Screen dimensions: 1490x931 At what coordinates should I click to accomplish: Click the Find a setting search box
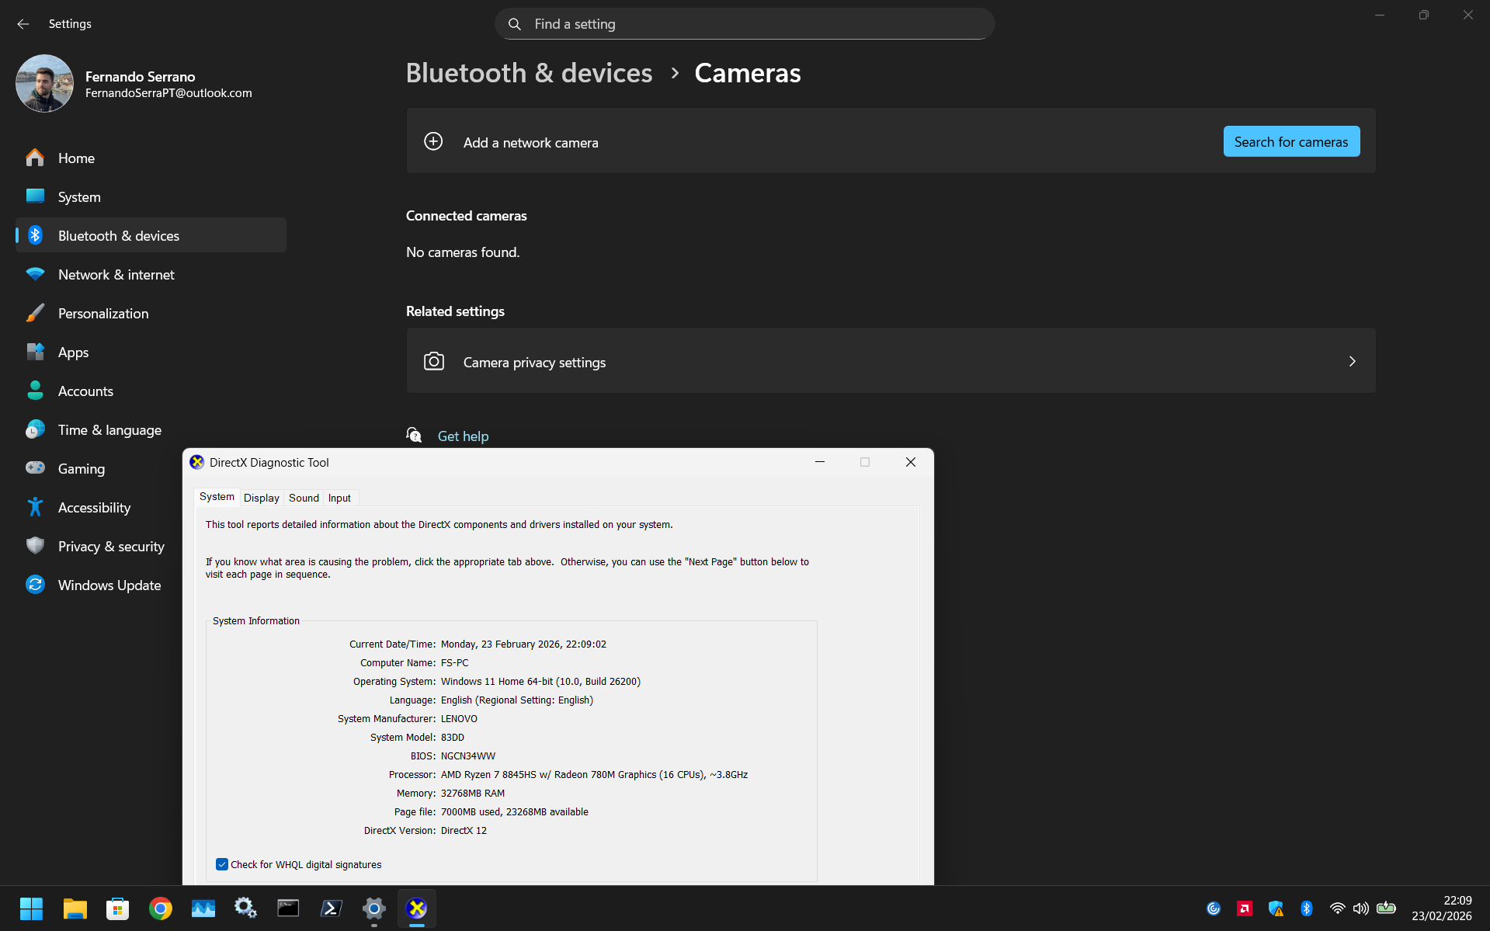point(745,24)
